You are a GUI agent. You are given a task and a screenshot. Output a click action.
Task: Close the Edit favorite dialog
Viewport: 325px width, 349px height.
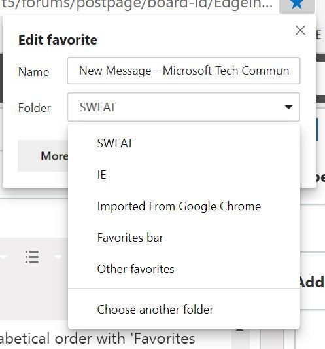tap(301, 30)
